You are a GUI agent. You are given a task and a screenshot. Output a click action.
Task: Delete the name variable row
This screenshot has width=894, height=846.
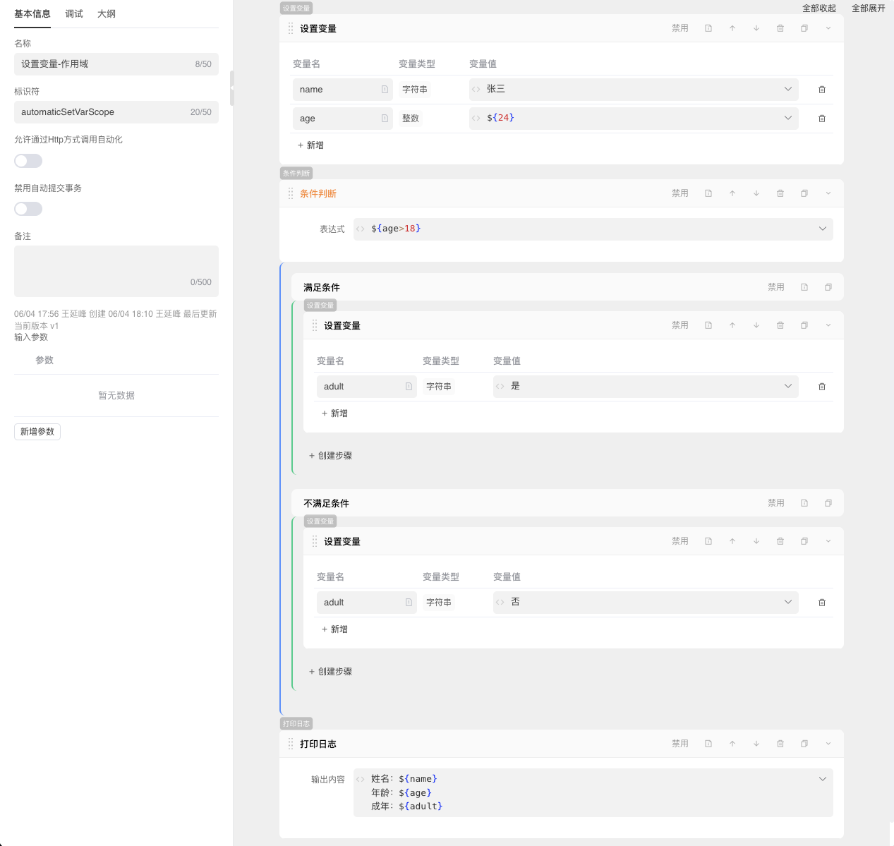click(x=821, y=90)
